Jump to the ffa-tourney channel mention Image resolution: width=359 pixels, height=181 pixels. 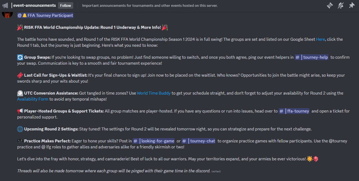tap(294, 111)
